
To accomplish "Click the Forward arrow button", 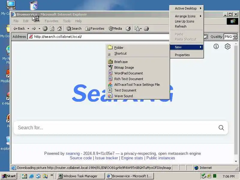I will (x=34, y=28).
